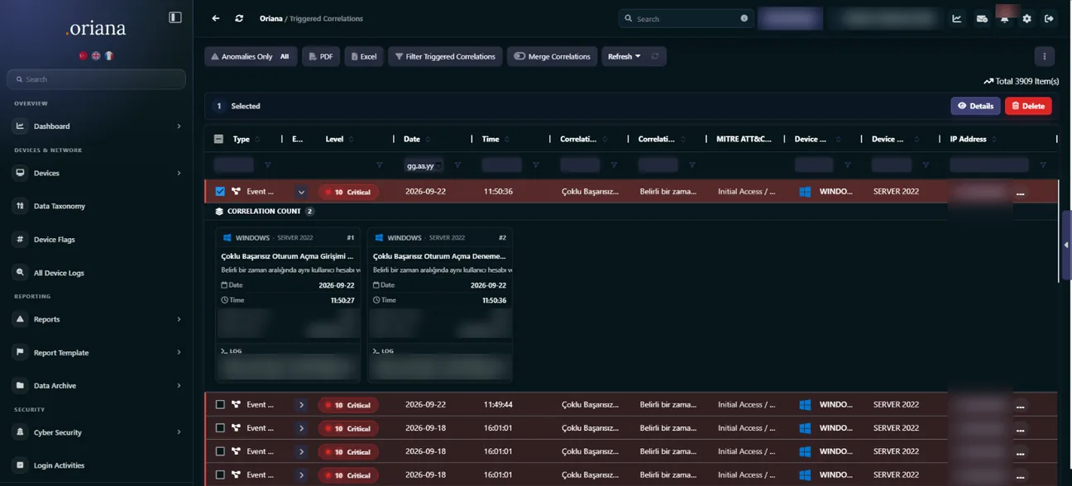Sort by the Time column sort icon
1072x486 pixels.
pos(507,139)
